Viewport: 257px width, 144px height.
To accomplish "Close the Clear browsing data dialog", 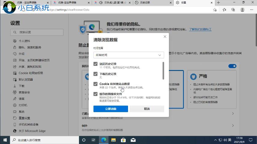I will (x=165, y=37).
